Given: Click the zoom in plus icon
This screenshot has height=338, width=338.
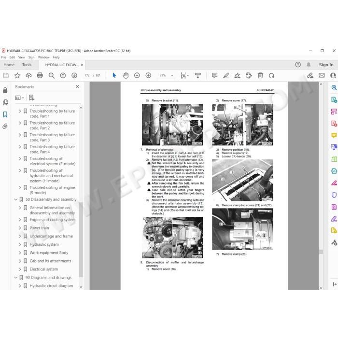Looking at the screenshot, I should 148,75.
